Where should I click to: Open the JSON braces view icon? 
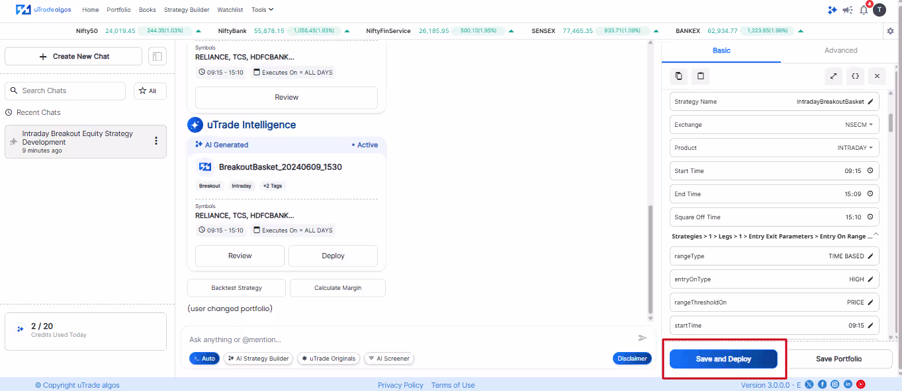pyautogui.click(x=855, y=76)
